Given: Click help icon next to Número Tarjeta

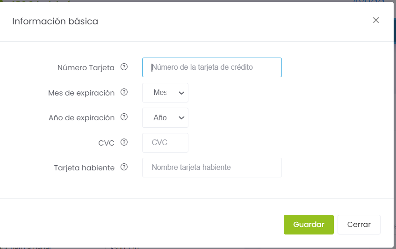Looking at the screenshot, I should pyautogui.click(x=124, y=67).
